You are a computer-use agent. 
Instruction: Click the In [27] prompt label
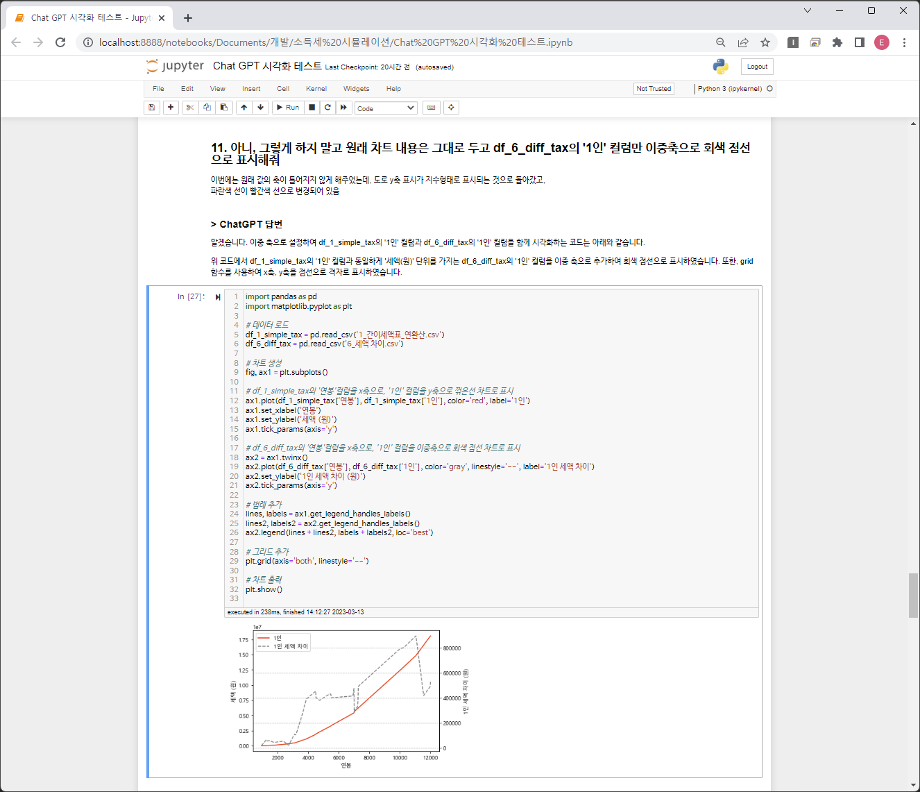191,296
